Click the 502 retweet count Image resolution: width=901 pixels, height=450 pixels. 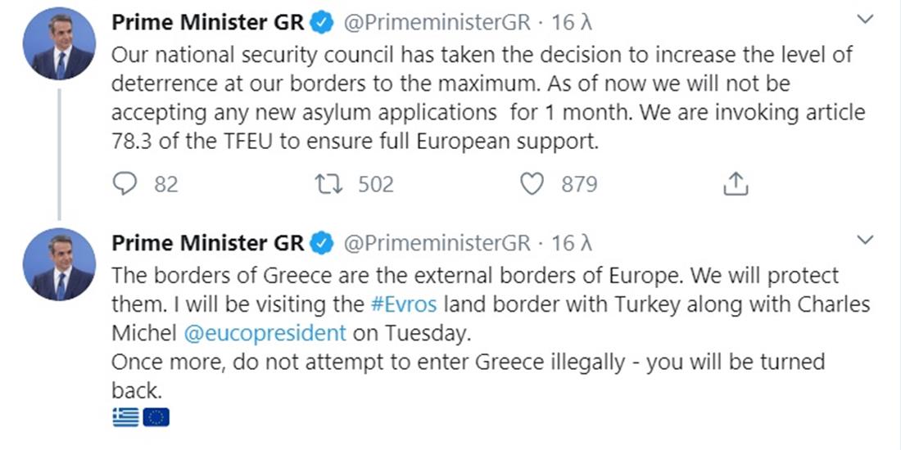(x=376, y=185)
